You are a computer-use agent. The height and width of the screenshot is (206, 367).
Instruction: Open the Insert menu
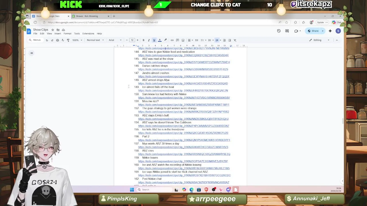click(58, 34)
